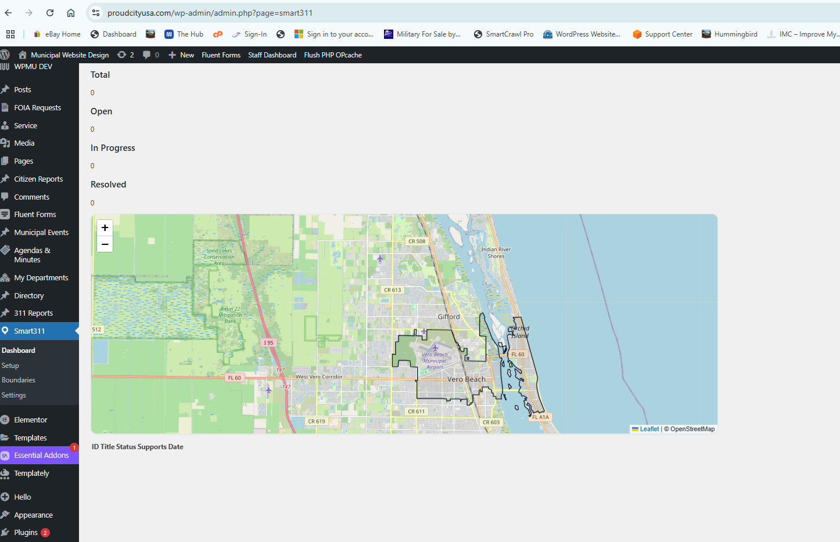Click Flush PHP OPcache in admin bar
The width and height of the screenshot is (840, 542).
[x=333, y=55]
